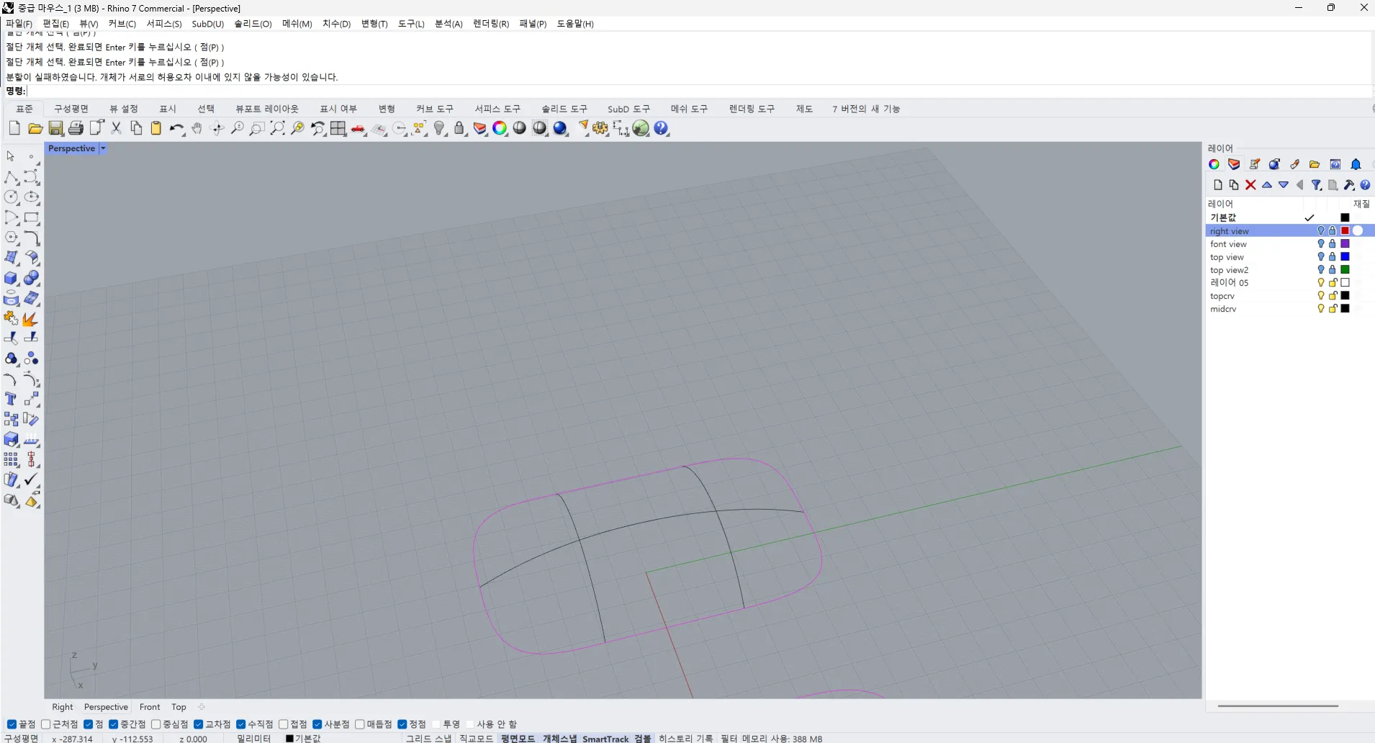Click the New file icon in the toolbar
Viewport: 1375px width, 743px height.
pos(14,128)
